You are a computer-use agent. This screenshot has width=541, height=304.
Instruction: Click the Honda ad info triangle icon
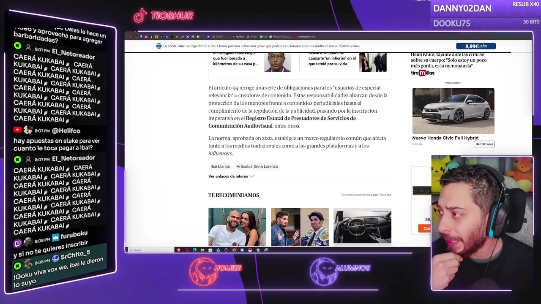[491, 92]
